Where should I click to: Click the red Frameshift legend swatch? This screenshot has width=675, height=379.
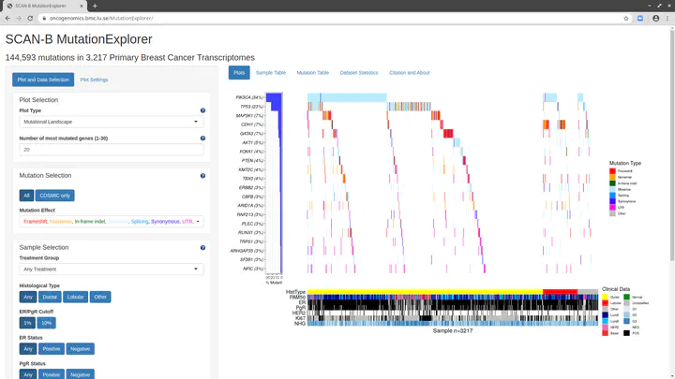pyautogui.click(x=612, y=172)
